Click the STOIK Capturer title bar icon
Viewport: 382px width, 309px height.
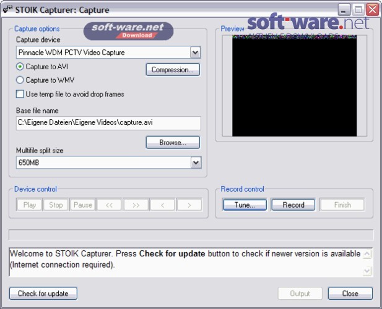coord(7,10)
